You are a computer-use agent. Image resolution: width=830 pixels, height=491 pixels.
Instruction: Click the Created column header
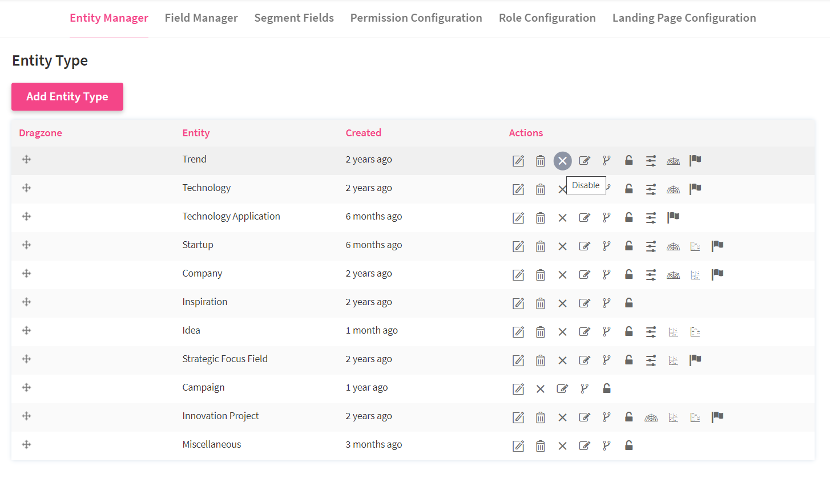(x=363, y=133)
